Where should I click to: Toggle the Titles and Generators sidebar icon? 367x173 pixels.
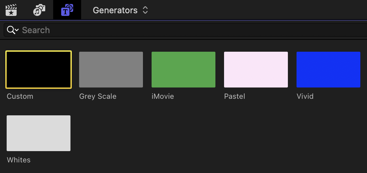pyautogui.click(x=67, y=10)
